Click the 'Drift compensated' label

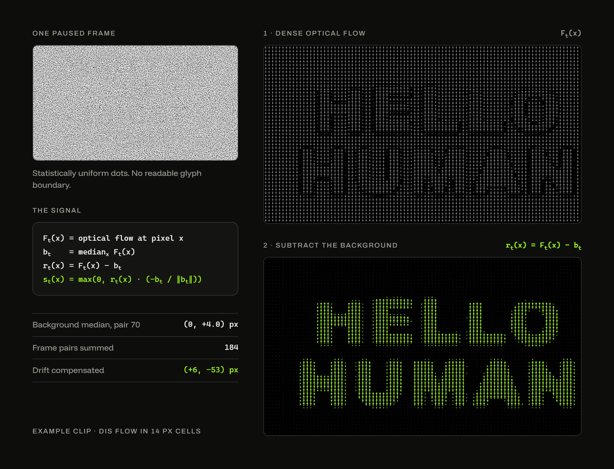tap(68, 370)
